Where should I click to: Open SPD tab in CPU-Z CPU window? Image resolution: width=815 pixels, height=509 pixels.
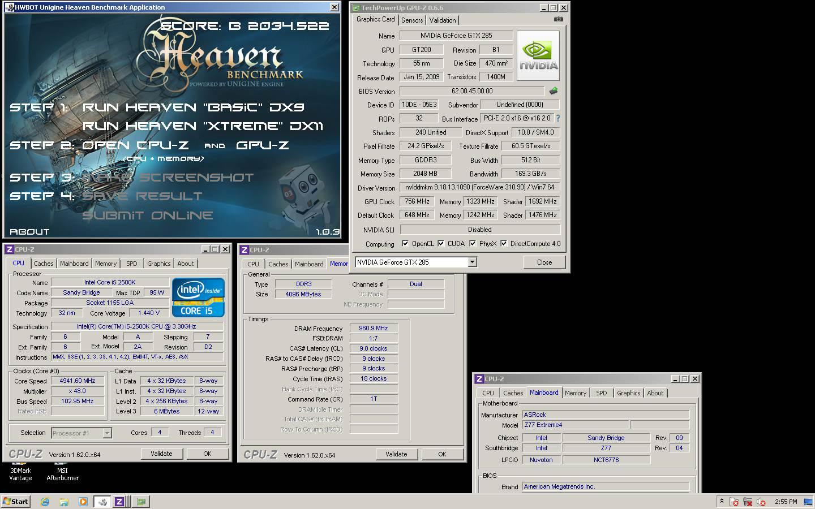[132, 264]
